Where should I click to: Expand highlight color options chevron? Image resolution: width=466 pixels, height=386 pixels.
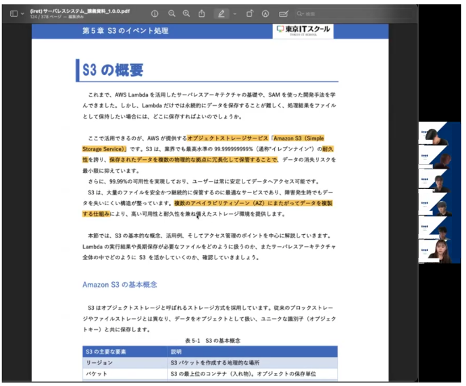[x=235, y=13]
